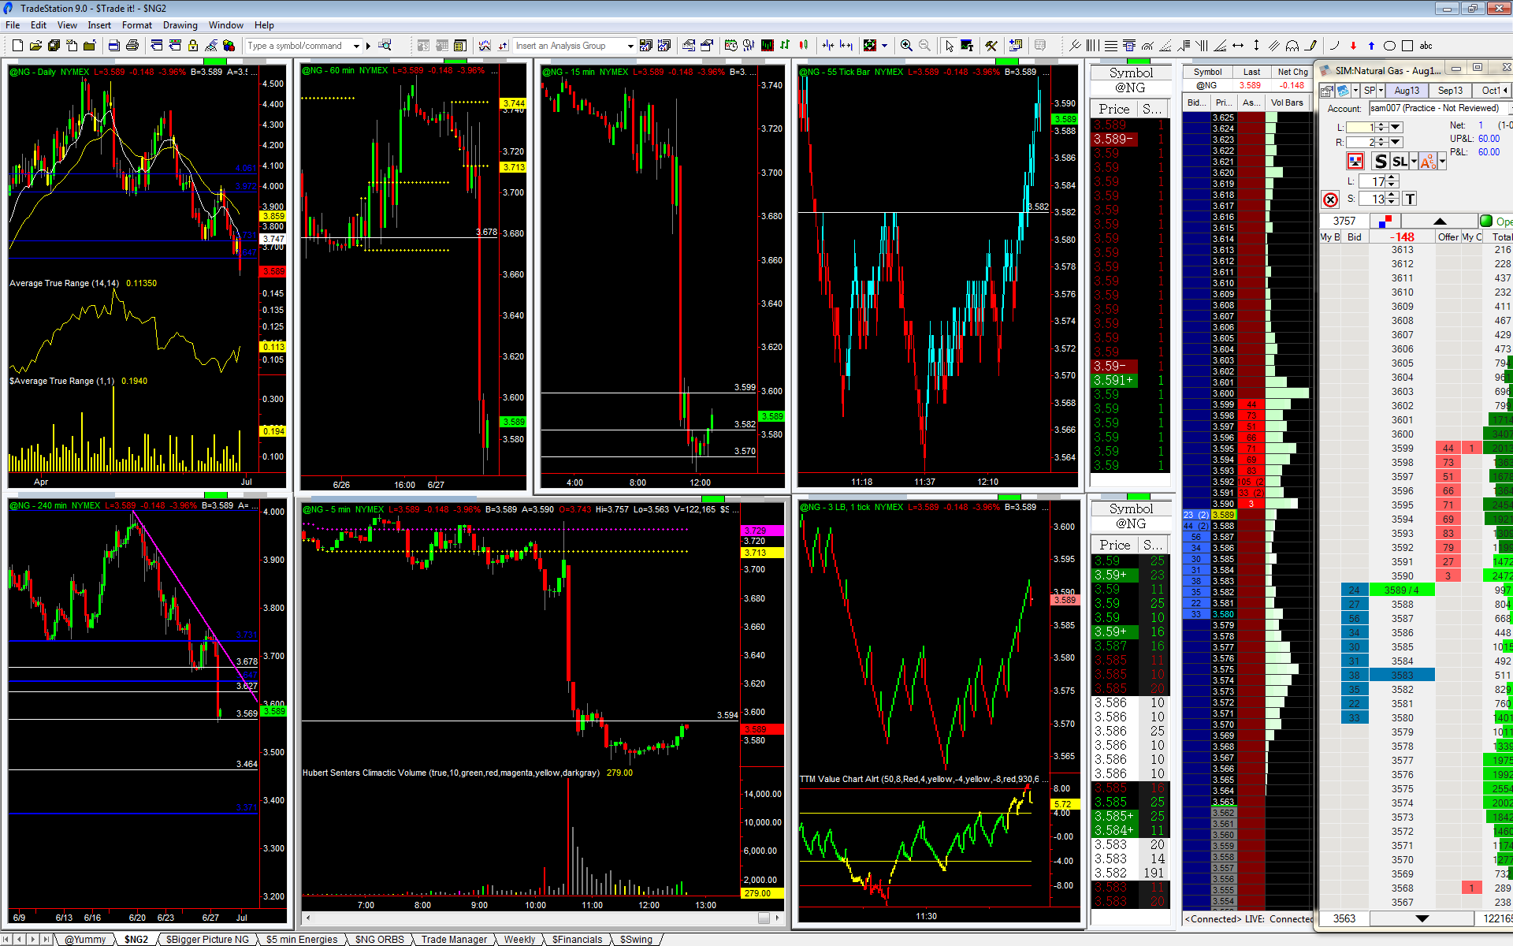Create a new window with the New icon
Viewport: 1513px width, 946px height.
point(17,46)
